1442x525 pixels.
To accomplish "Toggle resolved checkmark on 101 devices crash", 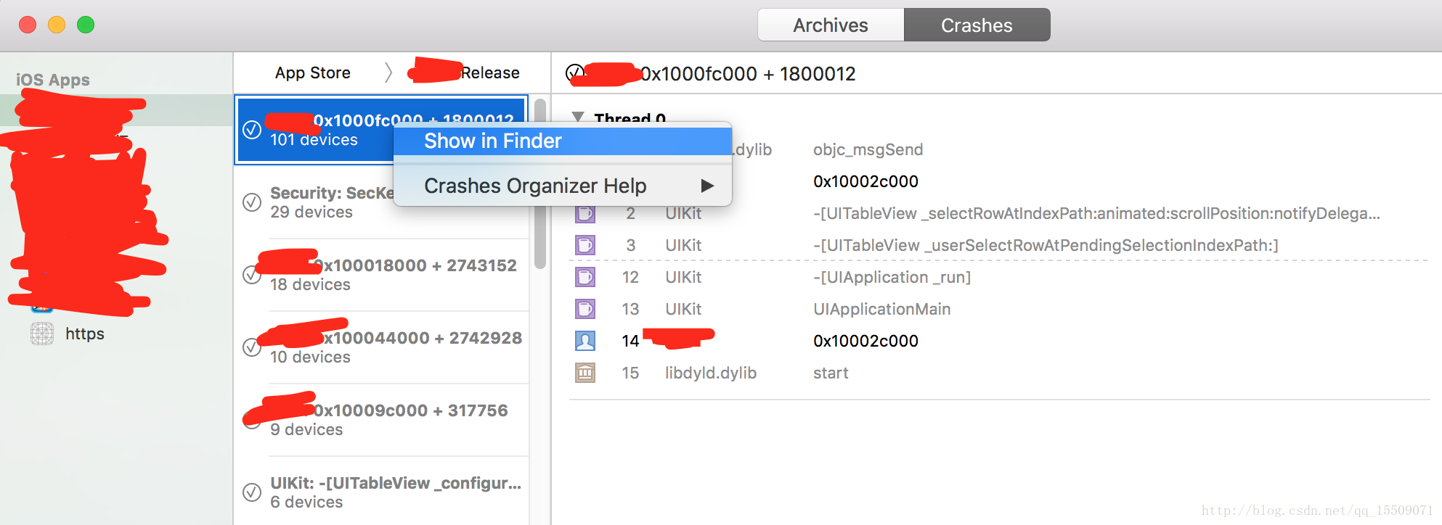I will [252, 130].
